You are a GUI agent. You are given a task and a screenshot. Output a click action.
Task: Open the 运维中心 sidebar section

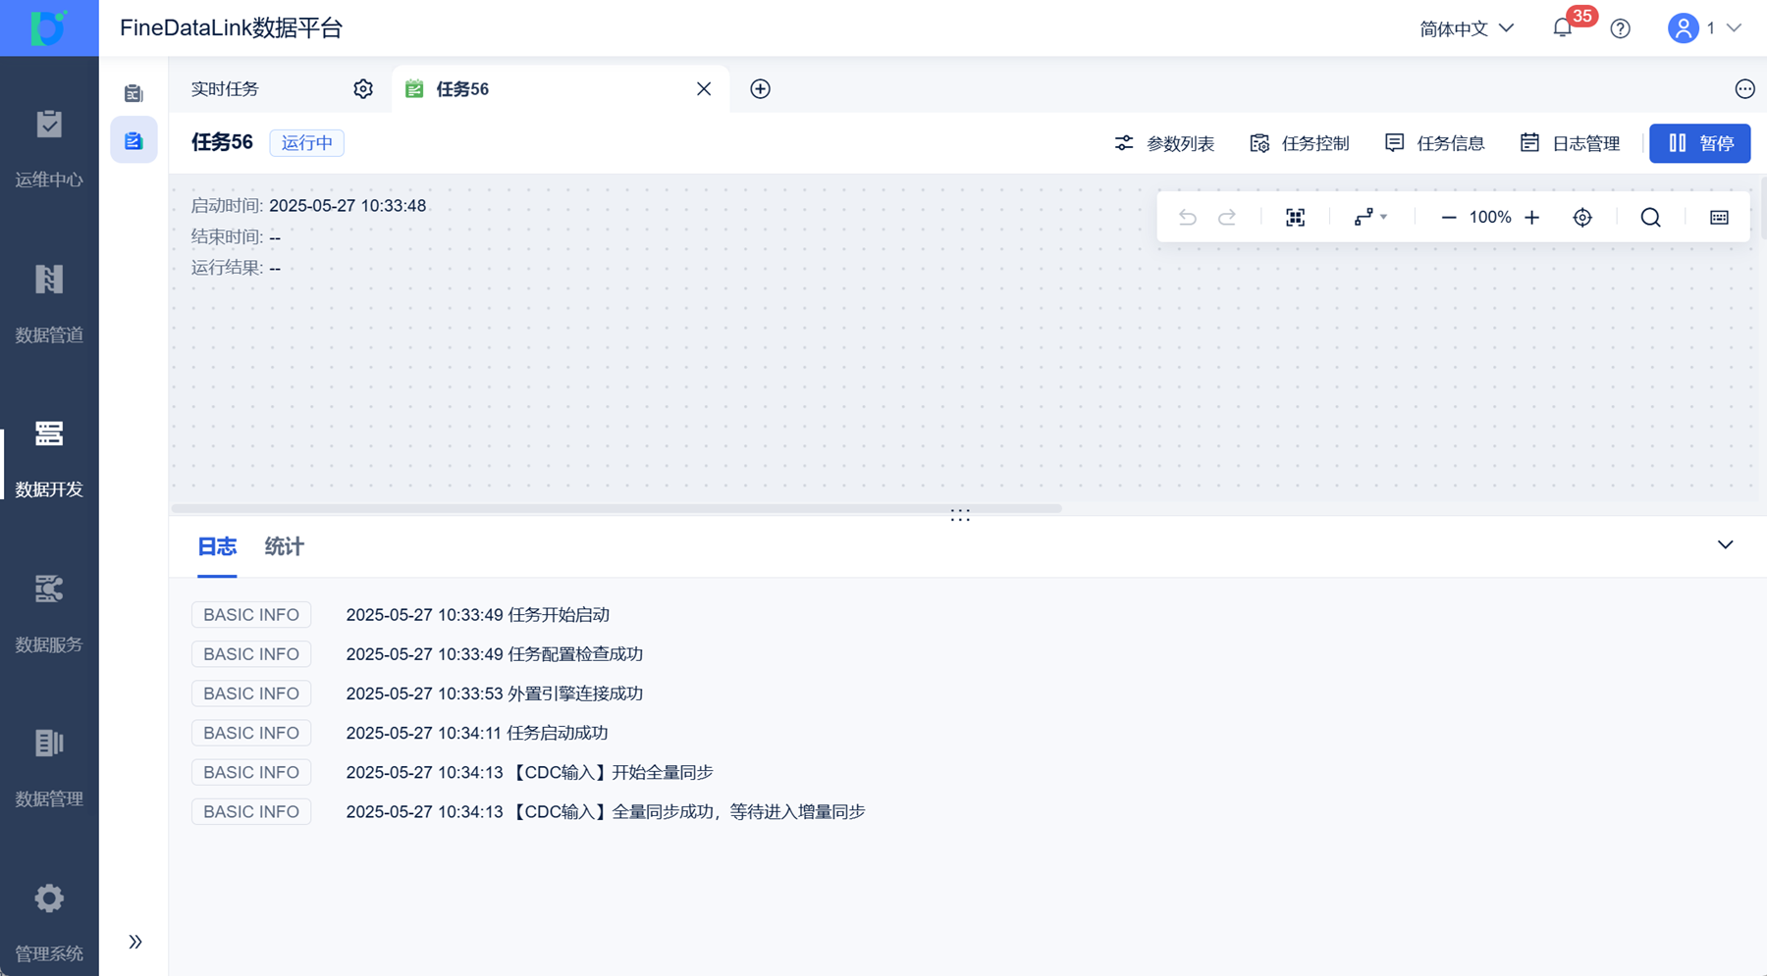[49, 149]
